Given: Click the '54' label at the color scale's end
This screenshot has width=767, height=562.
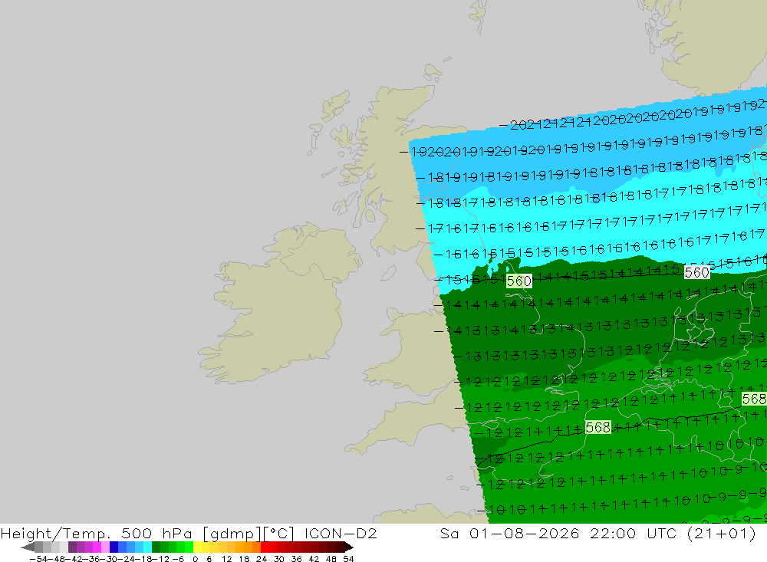Looking at the screenshot, I should [348, 559].
